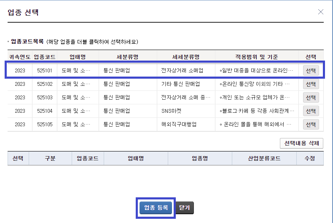Click the 닫기 button
This screenshot has width=333, height=223.
coord(185,208)
